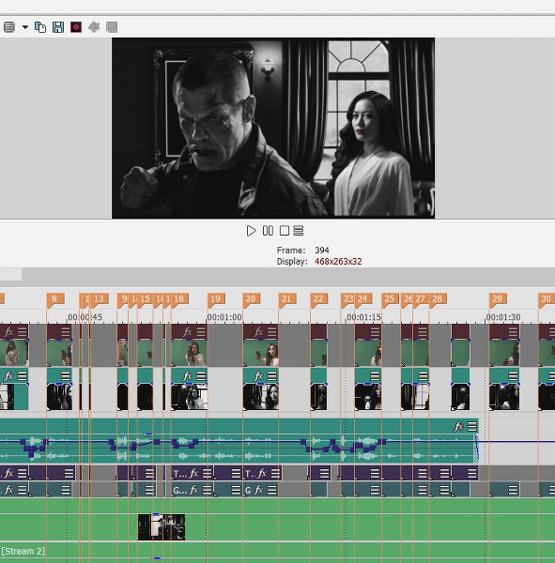Image resolution: width=555 pixels, height=563 pixels.
Task: Stop the preview playback
Action: [x=285, y=231]
